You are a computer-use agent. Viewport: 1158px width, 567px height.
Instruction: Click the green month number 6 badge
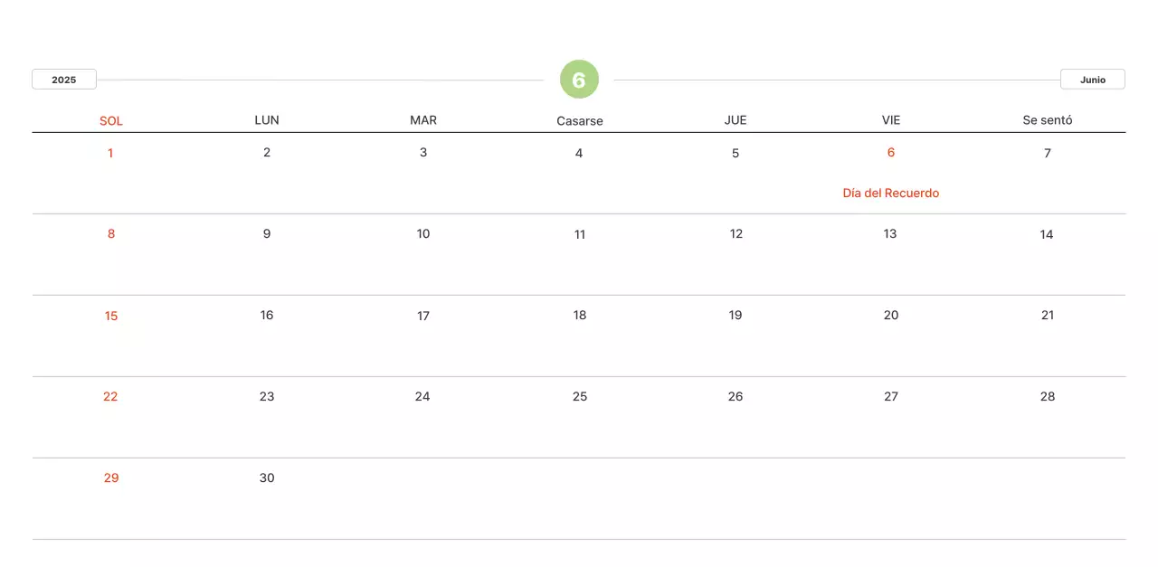(x=579, y=80)
